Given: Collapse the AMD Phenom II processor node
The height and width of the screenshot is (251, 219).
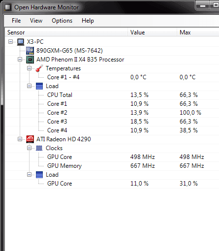Looking at the screenshot, I should pyautogui.click(x=20, y=60).
